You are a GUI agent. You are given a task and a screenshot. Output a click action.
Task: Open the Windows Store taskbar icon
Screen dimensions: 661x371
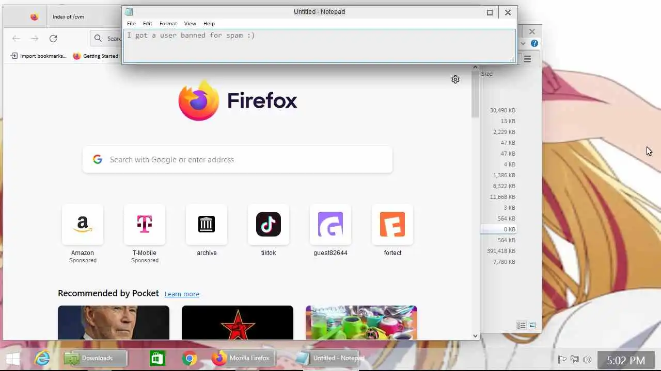tap(157, 358)
